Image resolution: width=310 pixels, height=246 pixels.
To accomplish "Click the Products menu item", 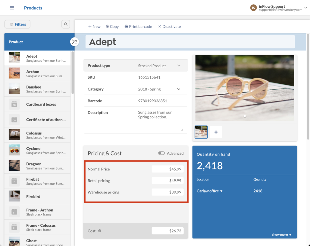I will tap(33, 8).
